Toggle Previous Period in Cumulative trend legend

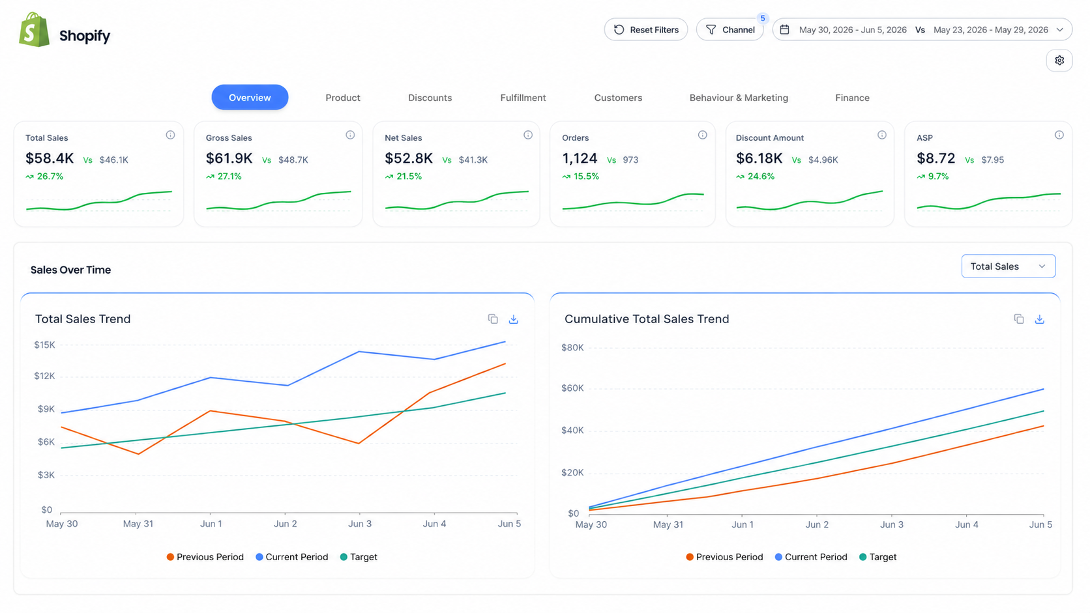point(724,557)
